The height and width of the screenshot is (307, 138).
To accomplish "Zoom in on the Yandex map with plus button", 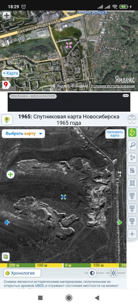I will click(7, 15).
